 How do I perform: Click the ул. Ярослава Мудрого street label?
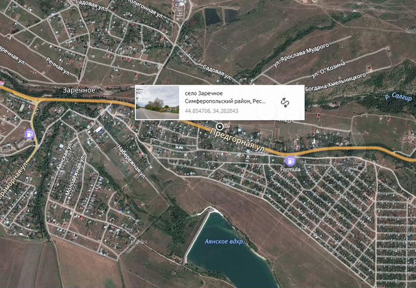(x=301, y=55)
